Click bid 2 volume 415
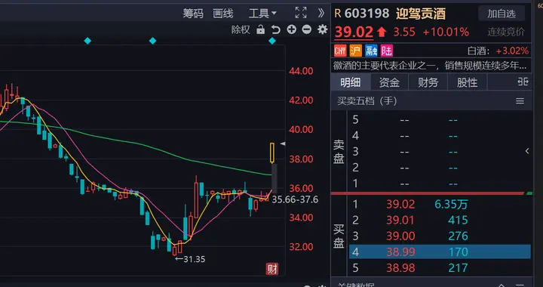The image size is (543, 287). pyautogui.click(x=458, y=220)
